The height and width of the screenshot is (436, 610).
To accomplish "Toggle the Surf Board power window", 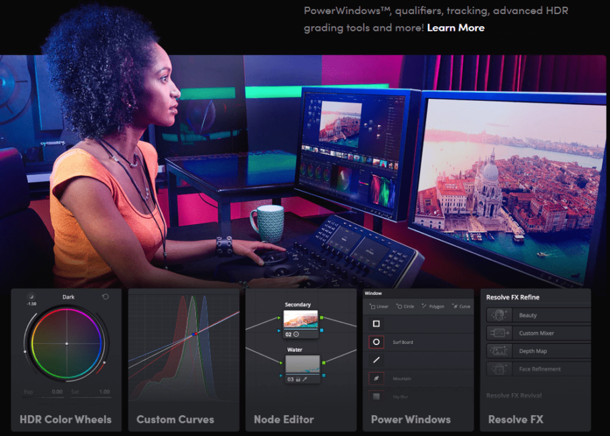I will [377, 342].
